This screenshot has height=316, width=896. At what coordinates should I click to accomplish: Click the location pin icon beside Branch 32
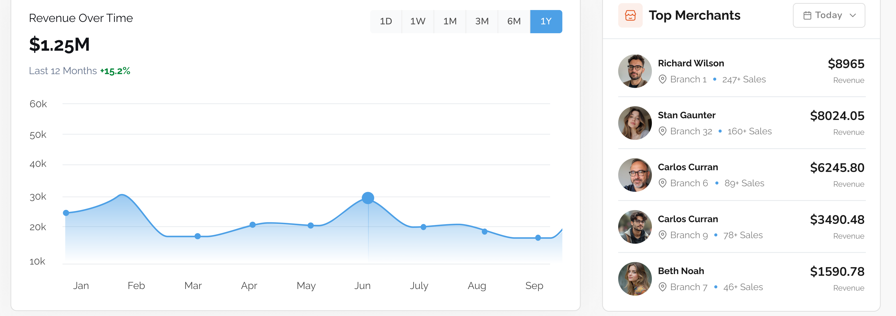click(662, 132)
